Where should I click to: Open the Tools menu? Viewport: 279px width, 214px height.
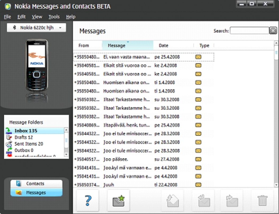(54, 17)
